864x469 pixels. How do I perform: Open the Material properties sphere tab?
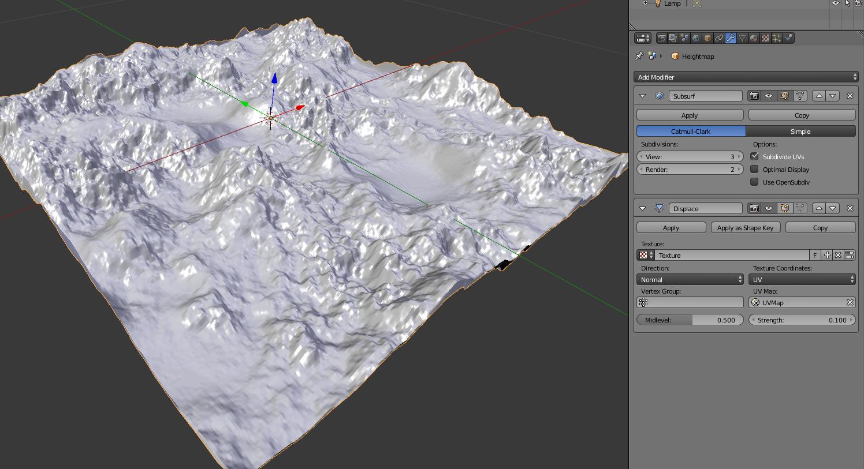pos(754,38)
